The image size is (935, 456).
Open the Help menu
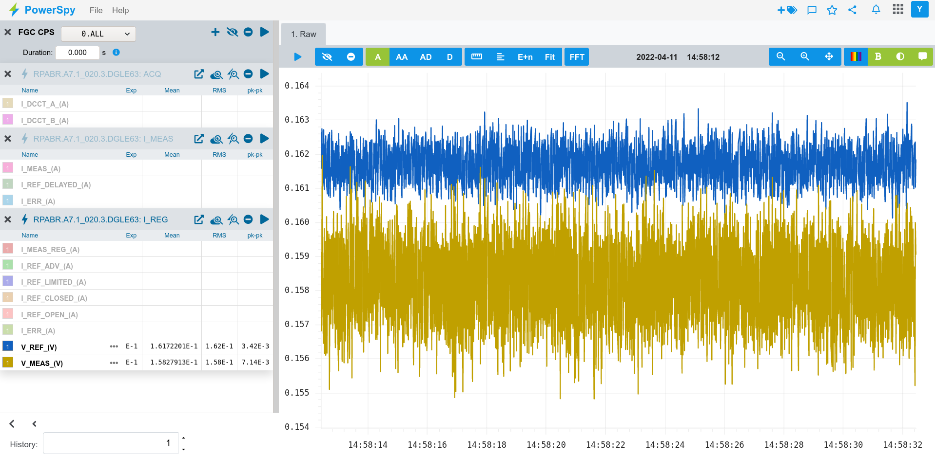[x=120, y=10]
